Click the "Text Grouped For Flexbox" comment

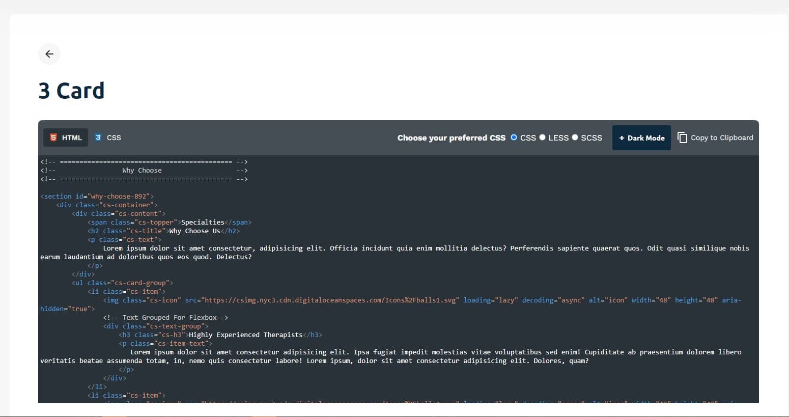[x=165, y=318]
